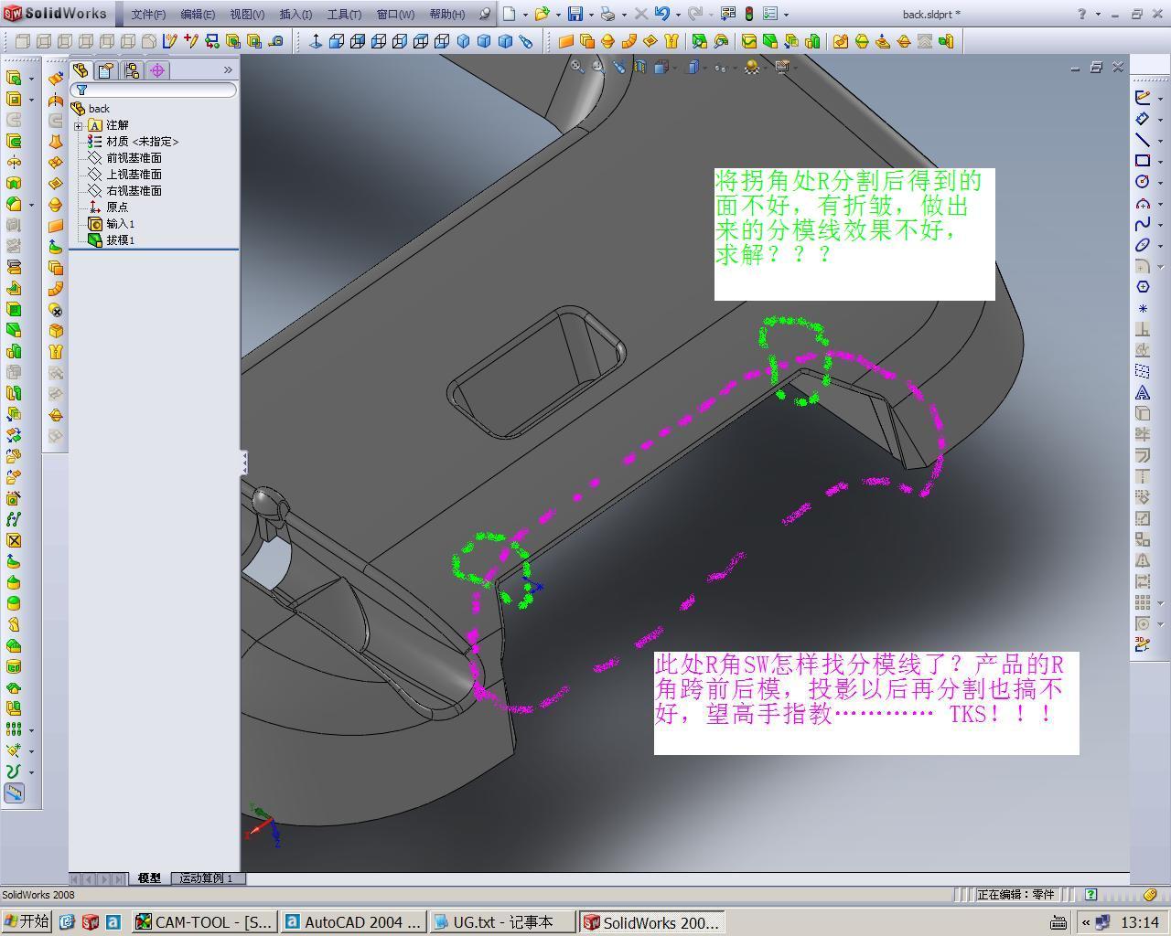Screen dimensions: 1171x936
Task: Click the filter funnel icon in the tree
Action: click(x=81, y=90)
